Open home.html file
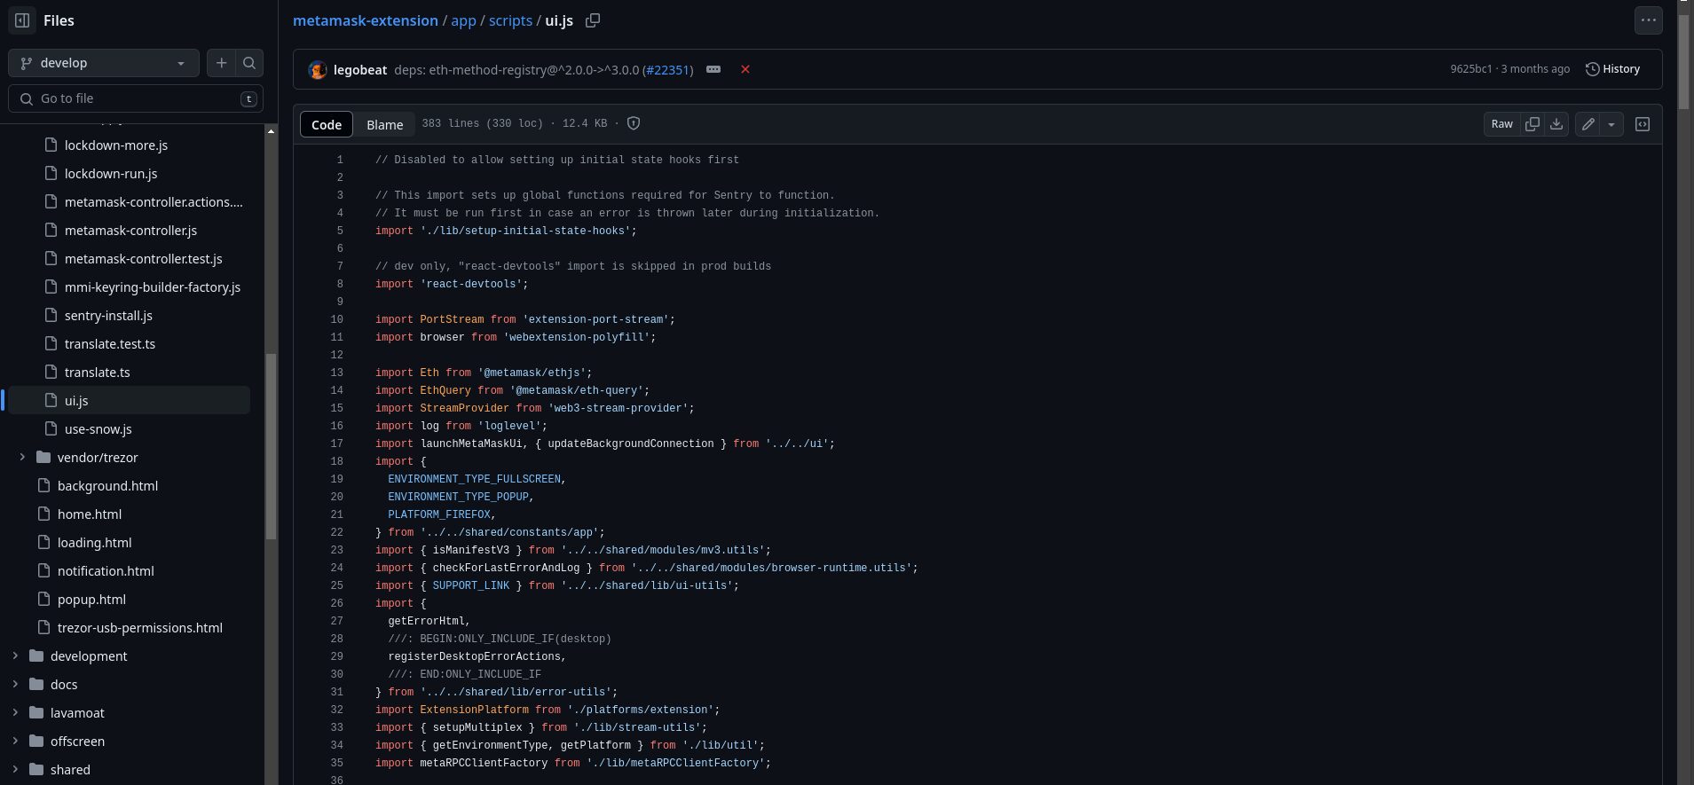 click(90, 514)
